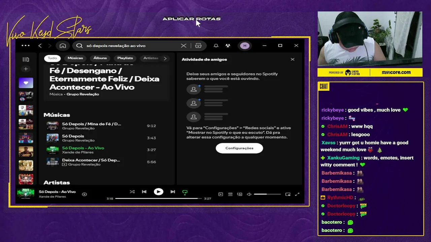This screenshot has width=431, height=242.
Task: Toggle shuffle in the player bar
Action: click(x=132, y=192)
